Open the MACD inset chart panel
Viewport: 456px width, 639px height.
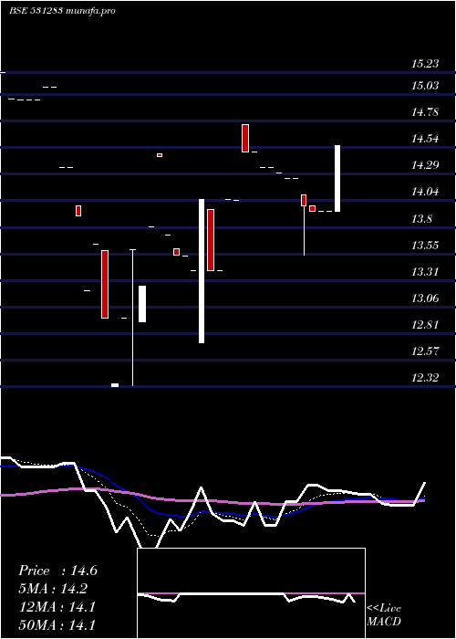coord(251,593)
